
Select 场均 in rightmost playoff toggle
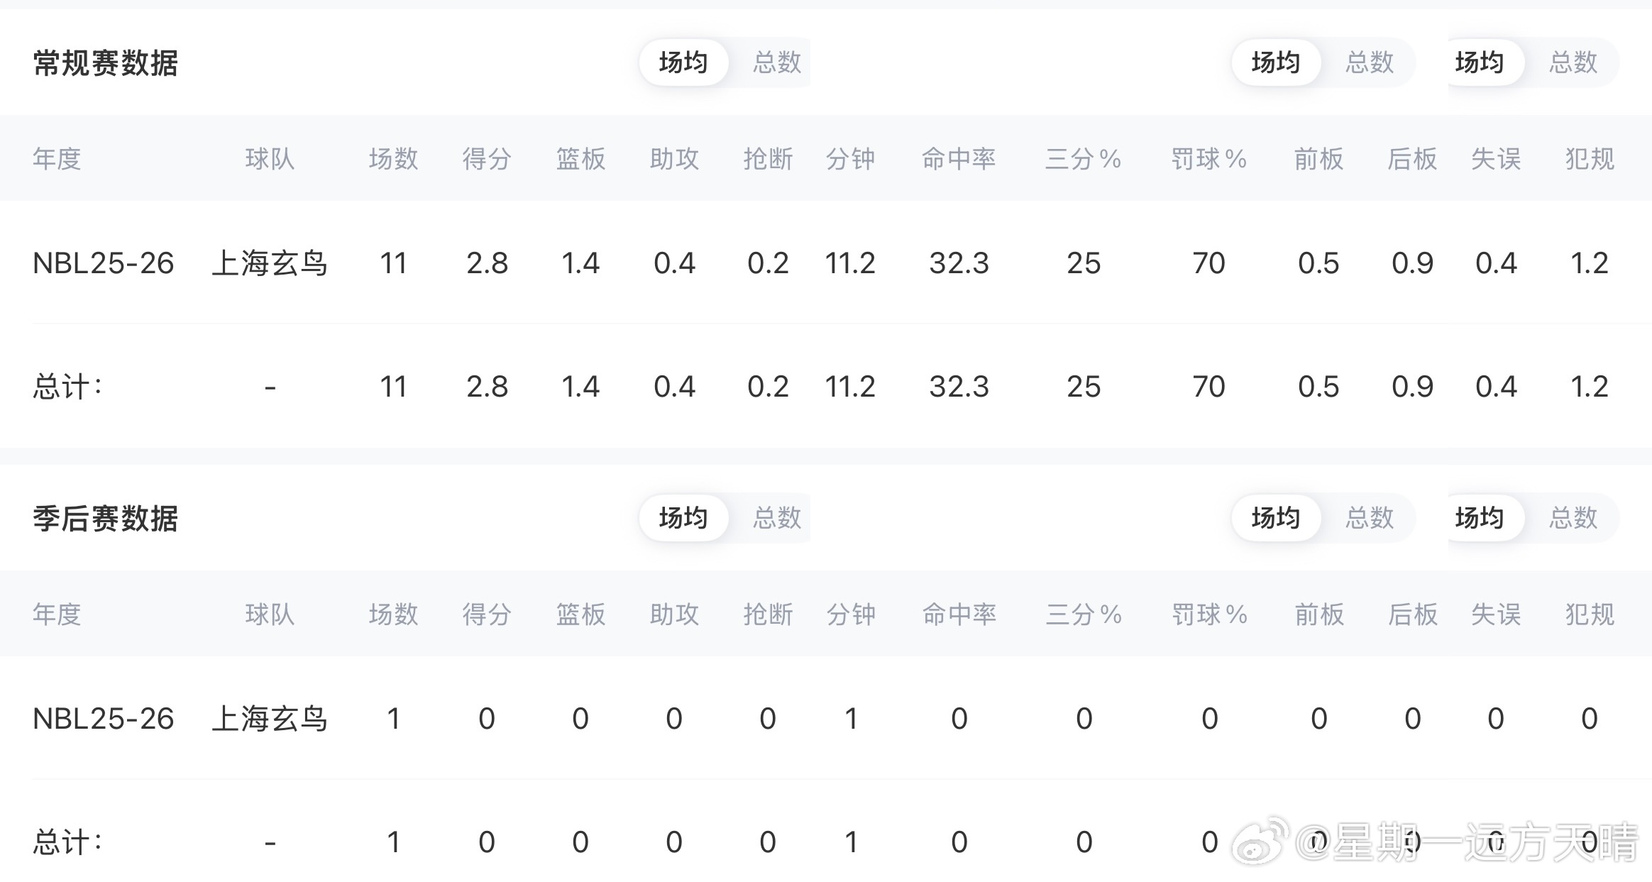[x=1480, y=518]
